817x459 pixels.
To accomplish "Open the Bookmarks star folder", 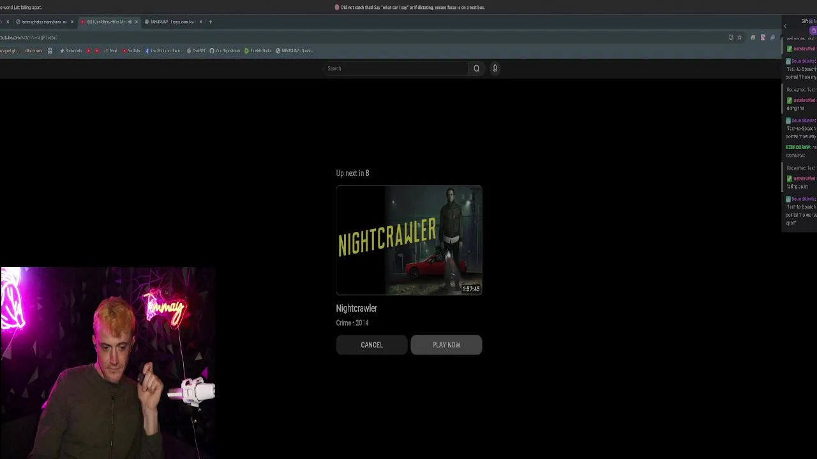I will tap(71, 51).
